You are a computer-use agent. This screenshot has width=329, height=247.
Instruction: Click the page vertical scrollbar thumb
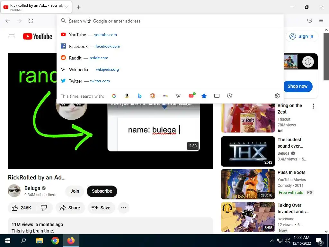click(x=326, y=56)
